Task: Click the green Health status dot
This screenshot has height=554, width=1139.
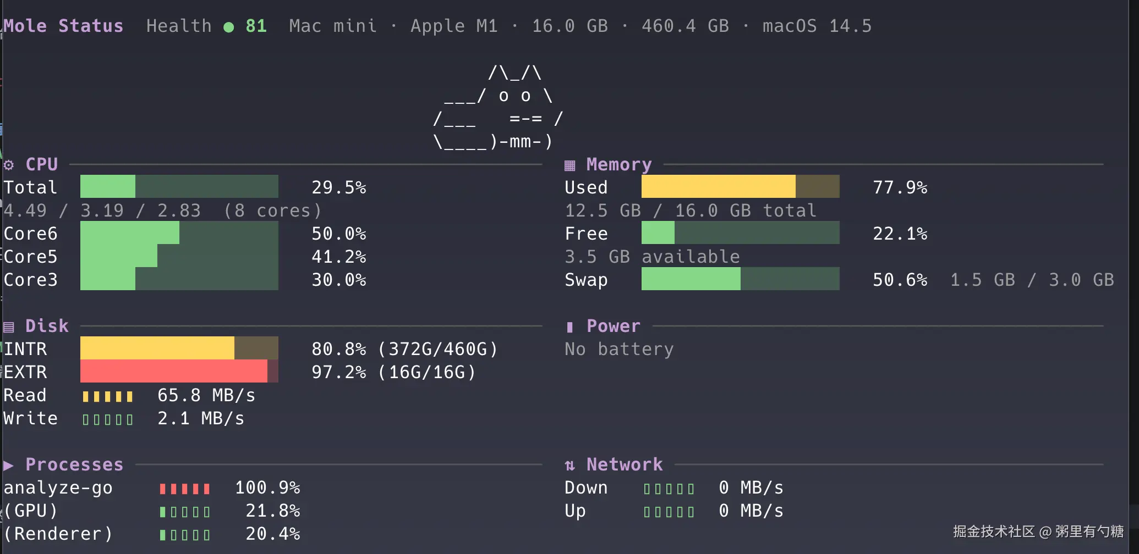Action: coord(229,27)
